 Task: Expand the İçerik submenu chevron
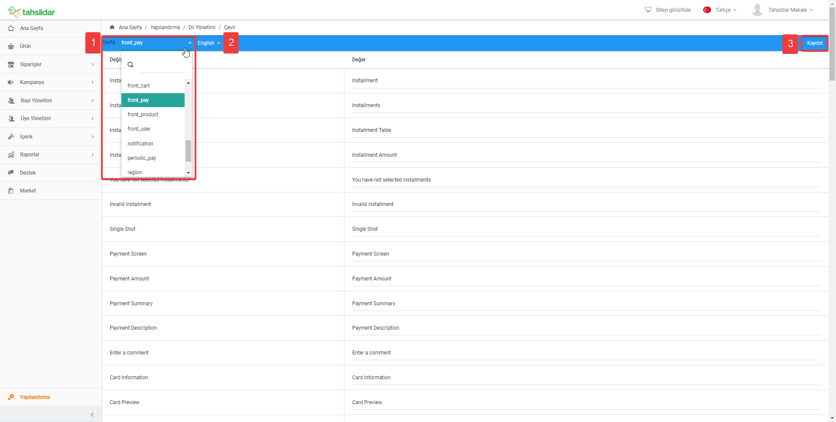click(92, 137)
